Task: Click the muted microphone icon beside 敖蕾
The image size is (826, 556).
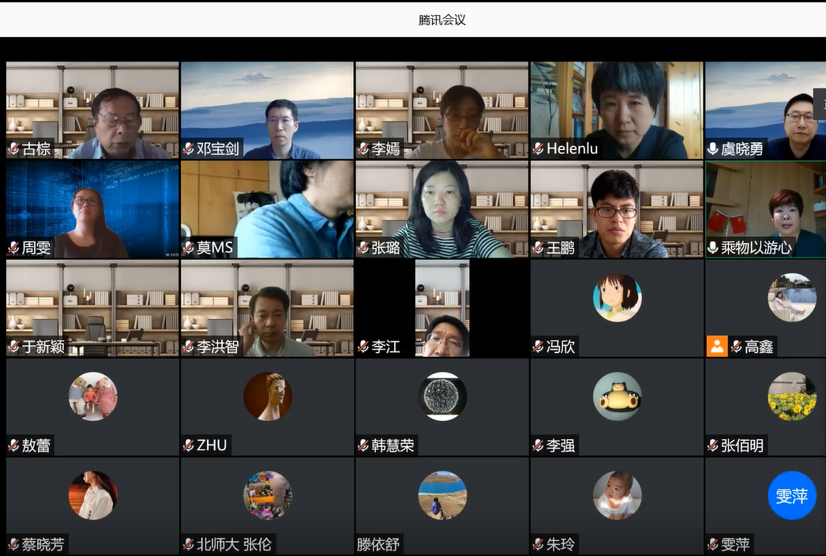Action: point(13,446)
